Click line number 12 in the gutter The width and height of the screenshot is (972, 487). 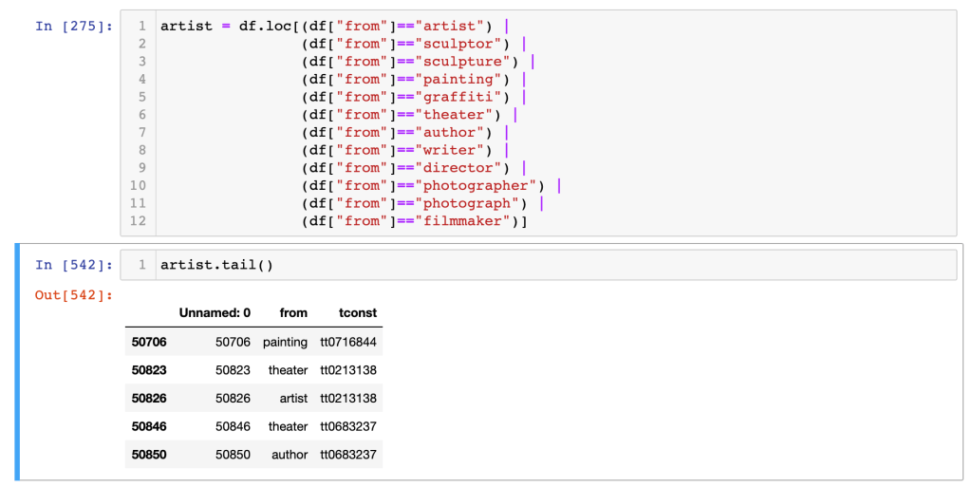(x=138, y=221)
